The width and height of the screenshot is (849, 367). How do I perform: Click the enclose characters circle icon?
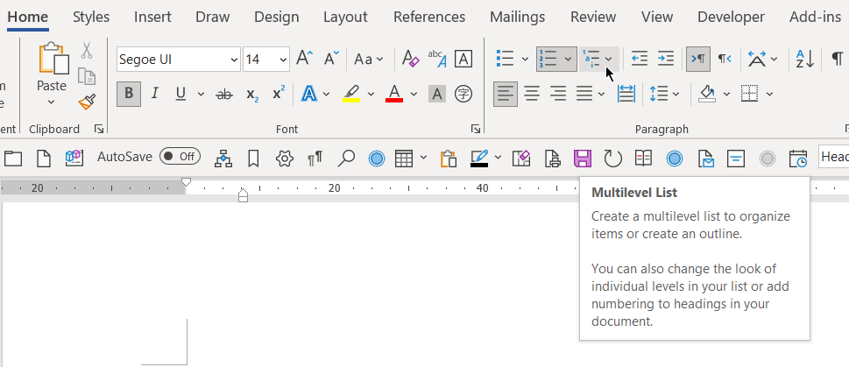point(463,95)
